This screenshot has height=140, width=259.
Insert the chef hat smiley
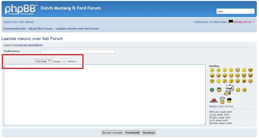(222, 100)
